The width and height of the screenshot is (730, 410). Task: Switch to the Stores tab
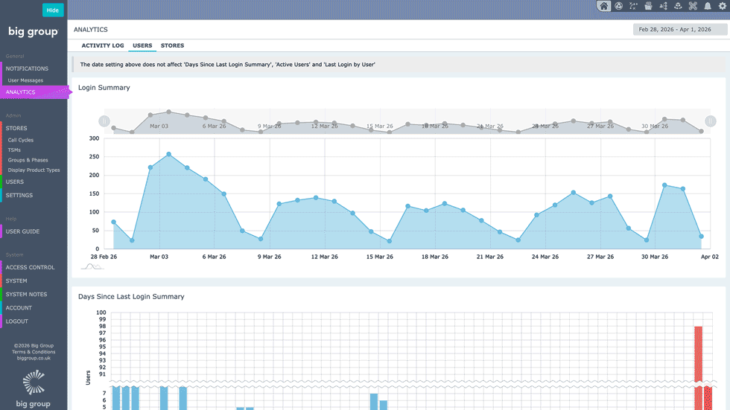(172, 45)
